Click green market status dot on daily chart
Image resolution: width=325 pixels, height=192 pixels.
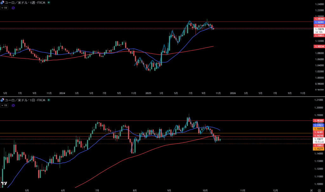[49, 100]
